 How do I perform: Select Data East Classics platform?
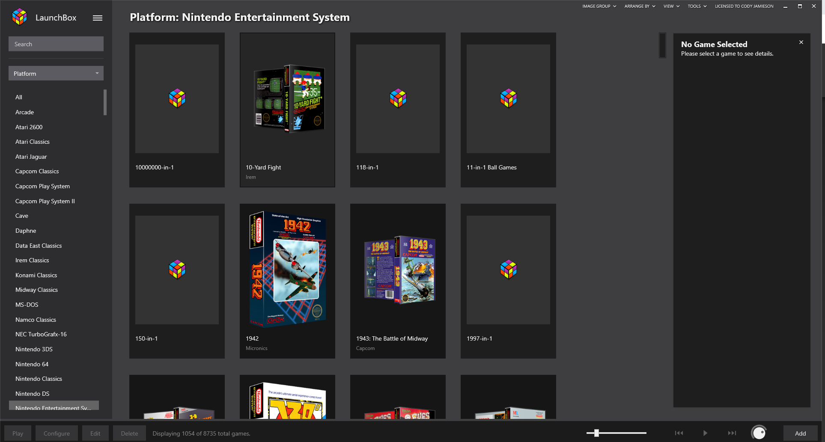(x=39, y=246)
